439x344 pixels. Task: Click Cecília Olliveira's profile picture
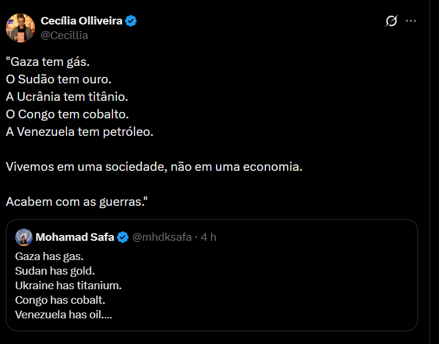click(x=20, y=27)
